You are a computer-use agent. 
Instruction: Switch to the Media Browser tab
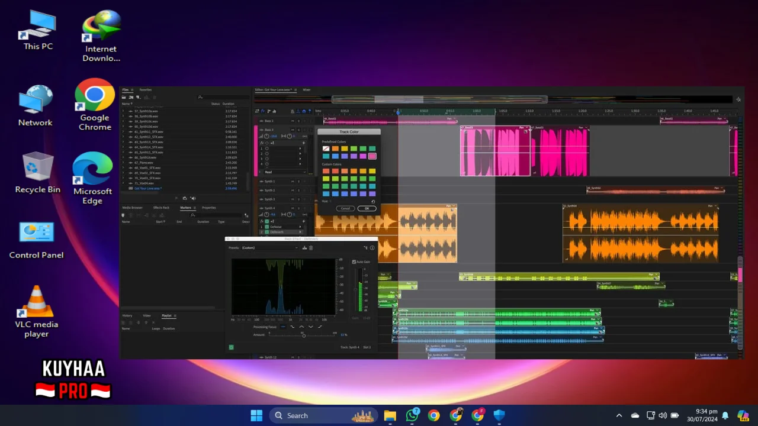(x=133, y=208)
